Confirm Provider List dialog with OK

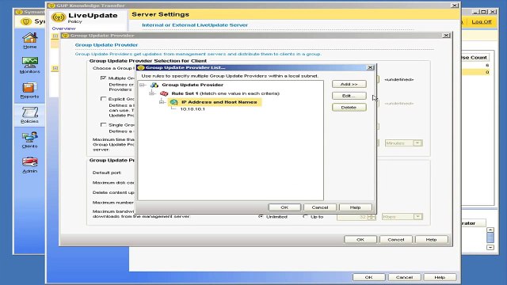284,207
